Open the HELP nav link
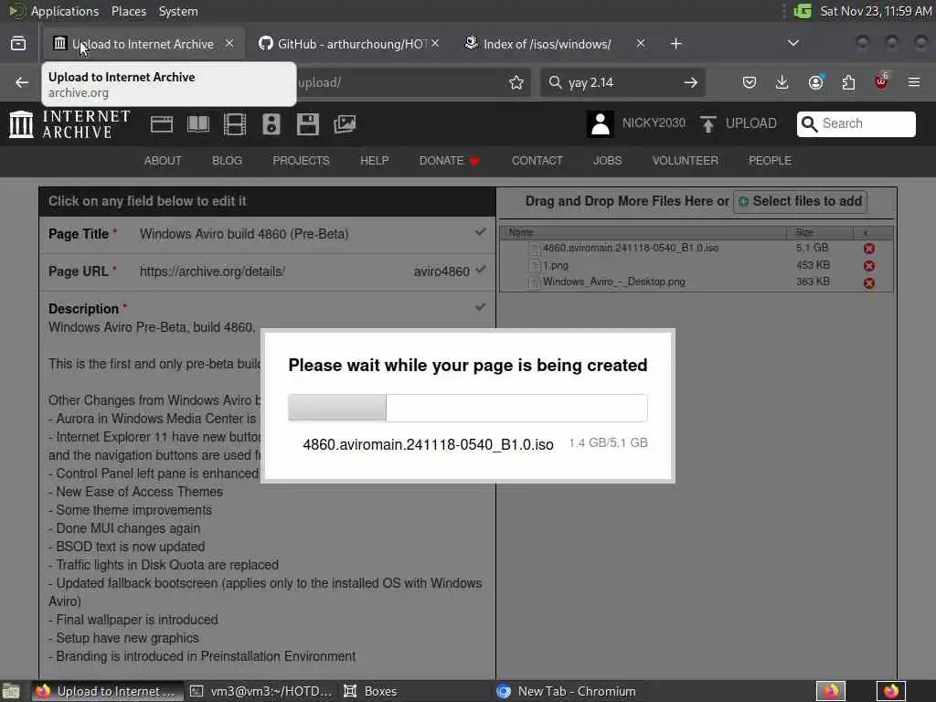 [x=374, y=161]
